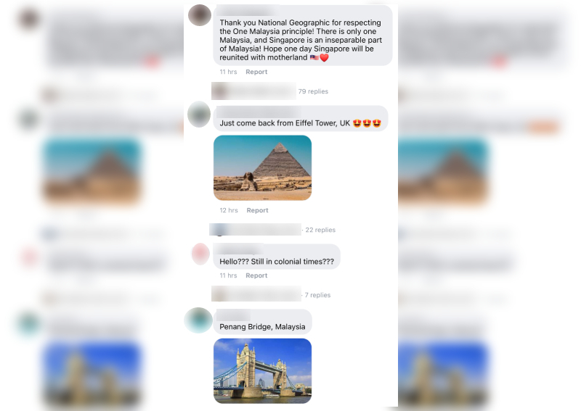Click the small reply avatar next to 22 replies

219,230
